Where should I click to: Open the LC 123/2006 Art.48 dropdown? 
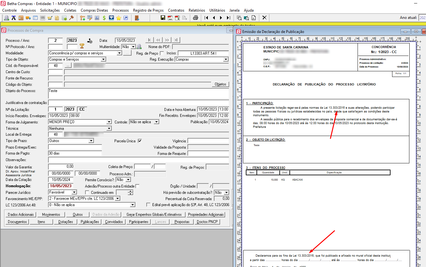tap(133, 205)
